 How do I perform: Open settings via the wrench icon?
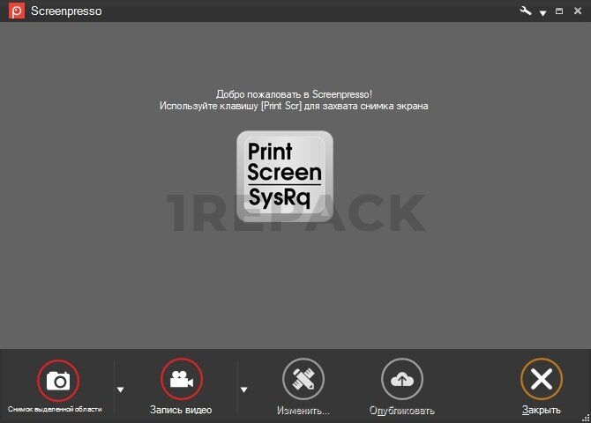(527, 11)
